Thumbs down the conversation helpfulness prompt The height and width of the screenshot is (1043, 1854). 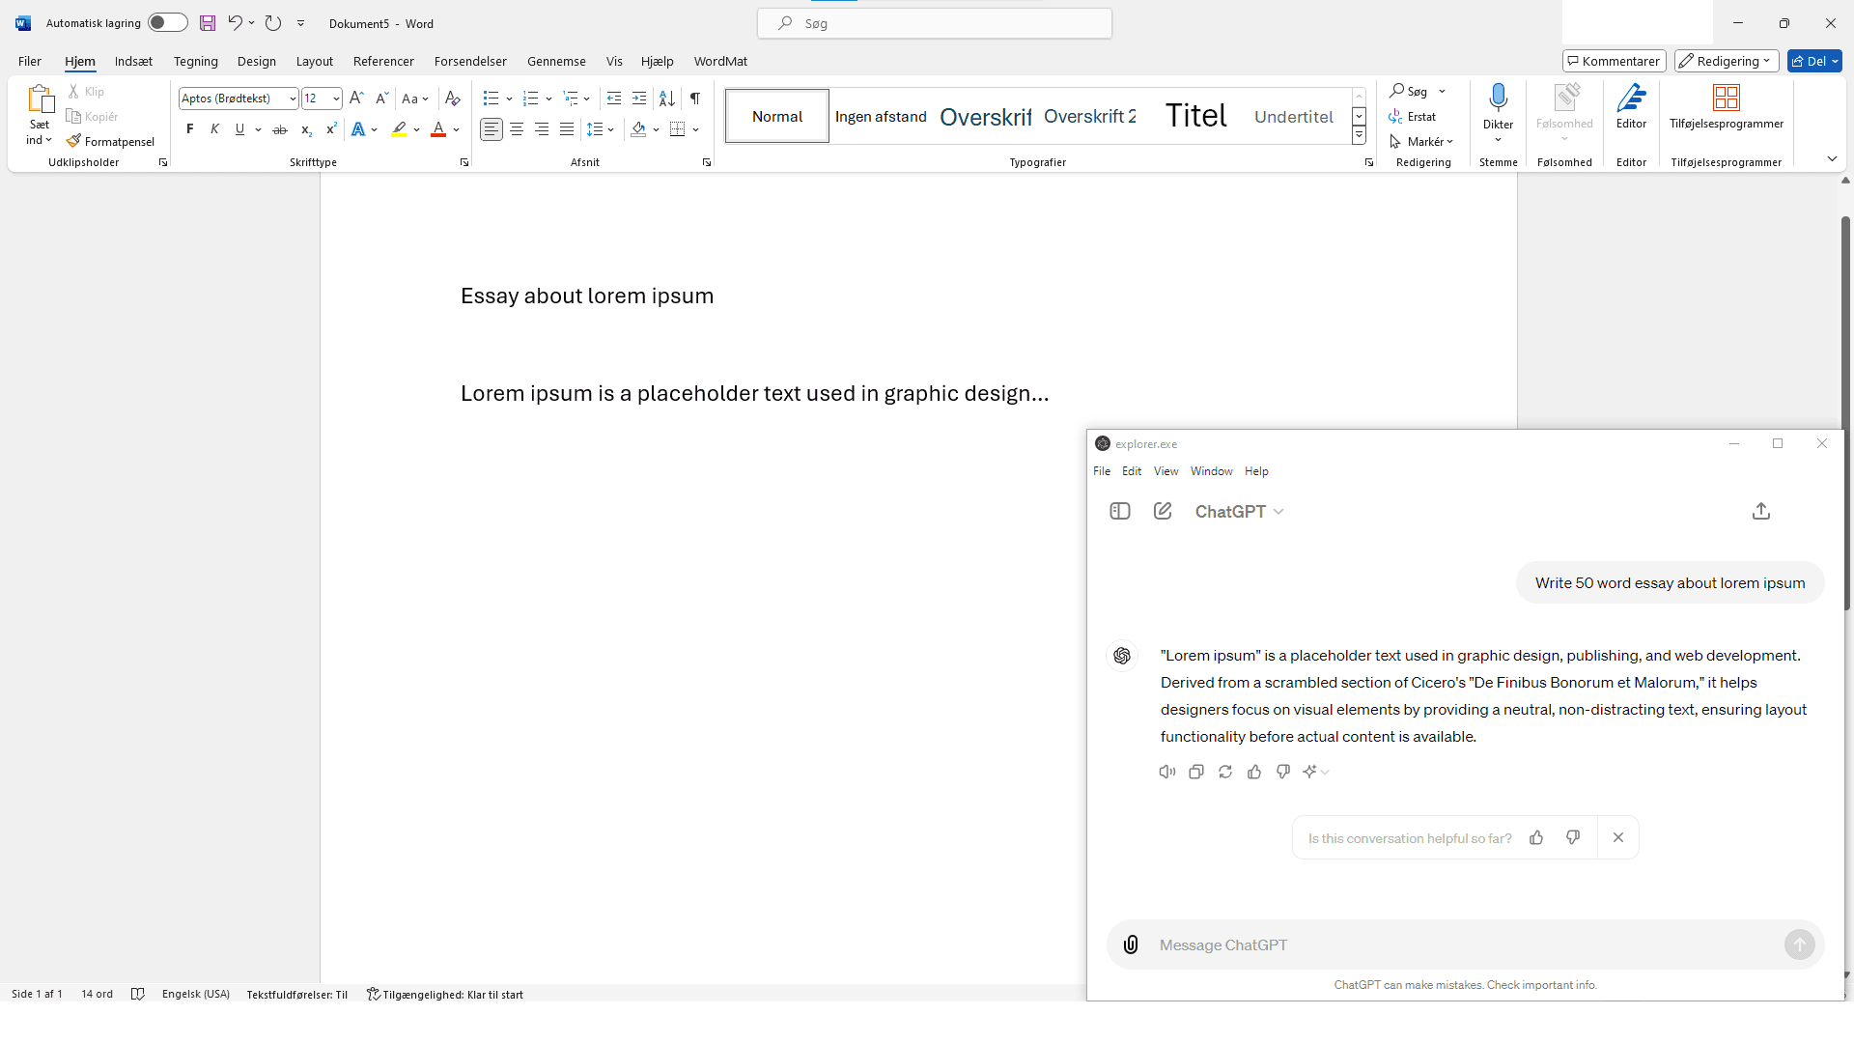[1573, 837]
